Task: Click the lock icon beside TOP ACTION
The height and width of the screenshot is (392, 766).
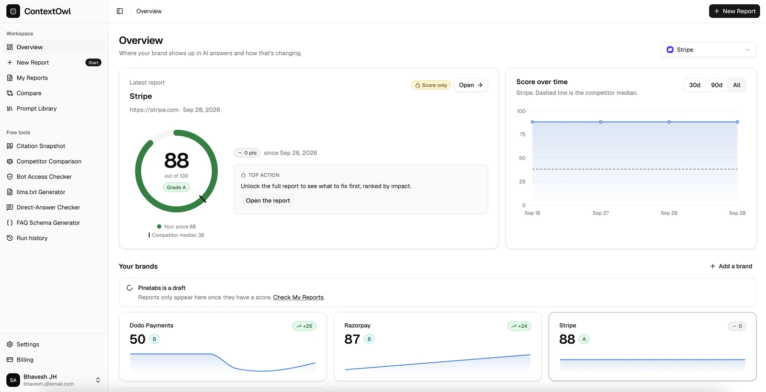Action: tap(243, 175)
